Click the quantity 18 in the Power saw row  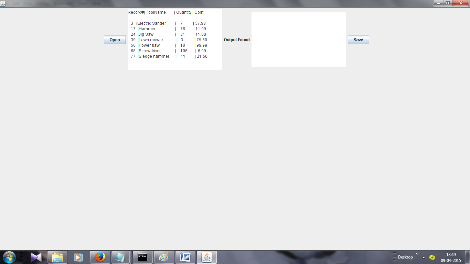click(x=183, y=45)
